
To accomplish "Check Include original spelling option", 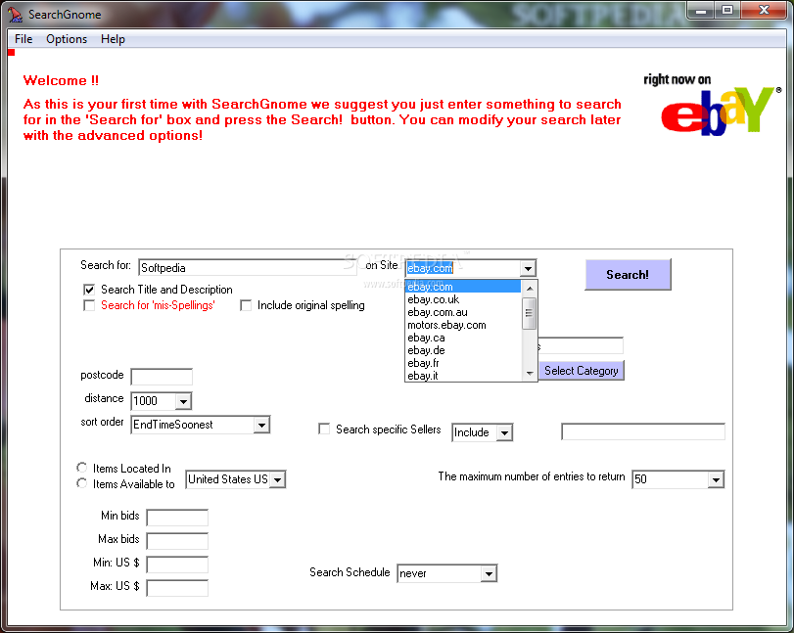I will point(246,305).
